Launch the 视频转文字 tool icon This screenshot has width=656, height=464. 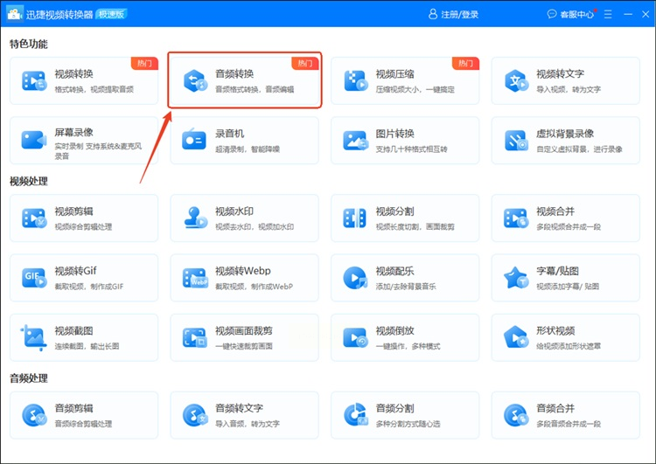(x=516, y=80)
